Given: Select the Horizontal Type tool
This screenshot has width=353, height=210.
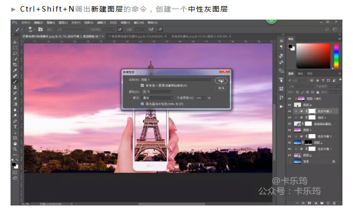Looking at the screenshot, I should click(15, 127).
